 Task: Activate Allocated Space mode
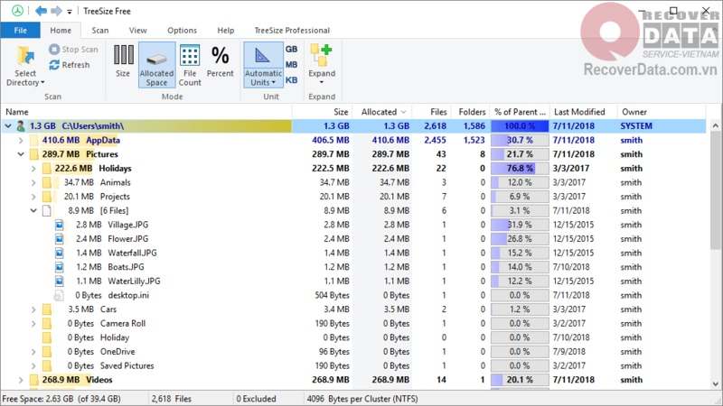(x=156, y=65)
